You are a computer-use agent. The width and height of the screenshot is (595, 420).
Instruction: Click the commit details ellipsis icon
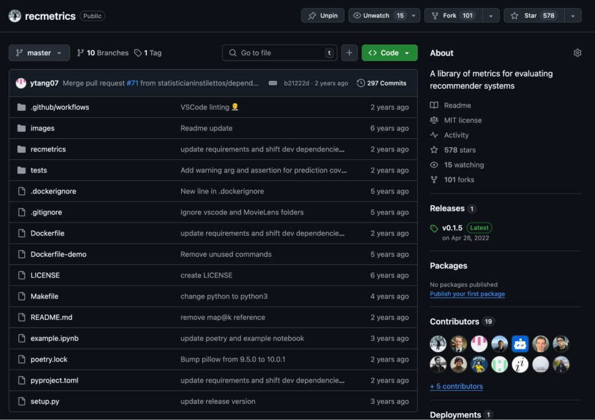point(273,83)
